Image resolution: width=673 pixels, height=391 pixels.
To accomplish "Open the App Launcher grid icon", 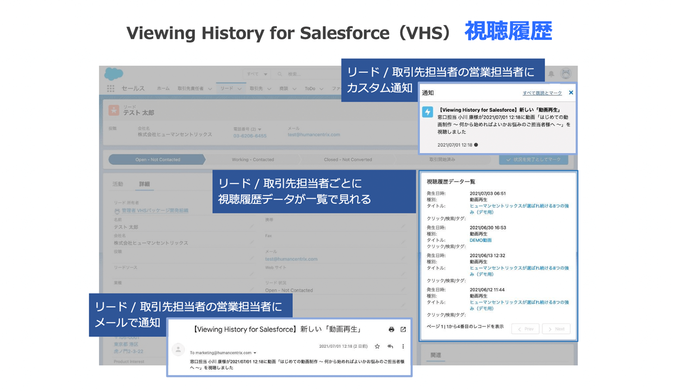I will [x=111, y=89].
